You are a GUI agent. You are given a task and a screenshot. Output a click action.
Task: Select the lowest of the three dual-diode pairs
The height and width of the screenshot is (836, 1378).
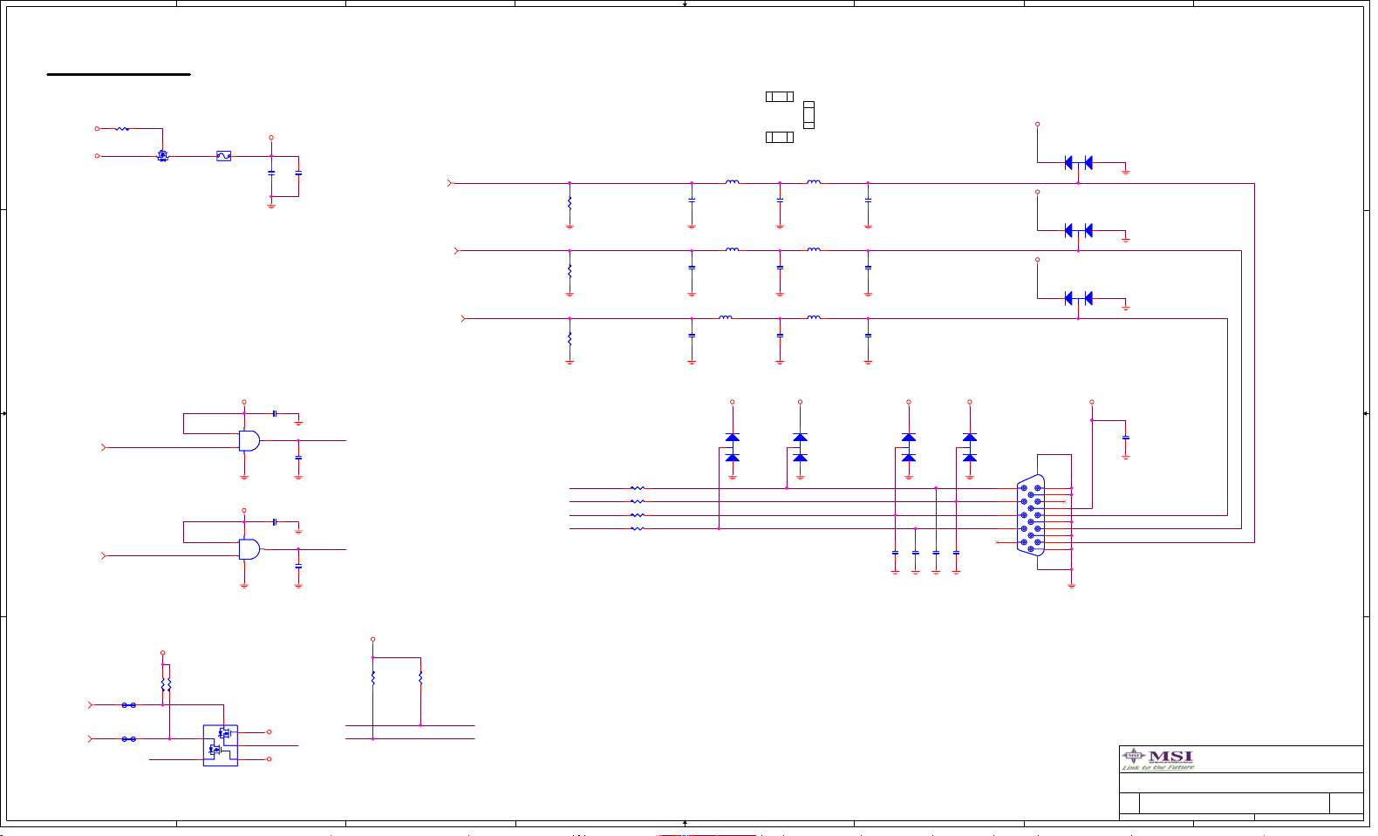pyautogui.click(x=1079, y=298)
